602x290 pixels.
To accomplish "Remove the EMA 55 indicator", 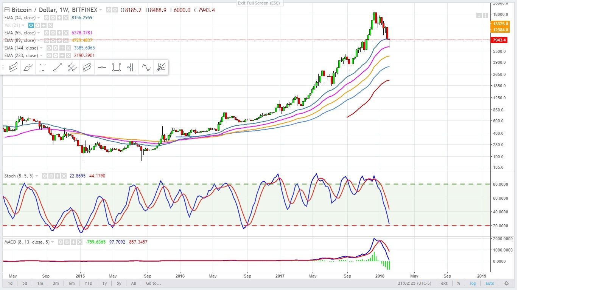I will 66,33.
